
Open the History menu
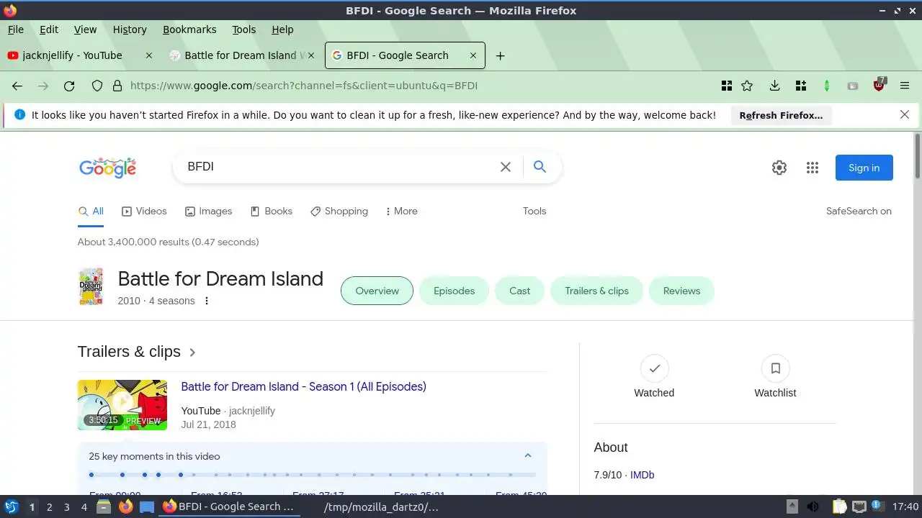(x=130, y=29)
